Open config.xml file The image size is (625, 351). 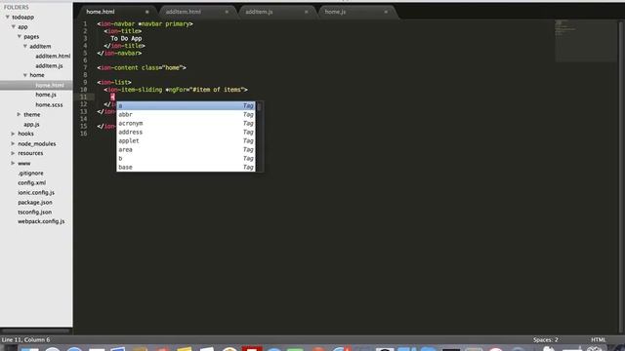[32, 182]
